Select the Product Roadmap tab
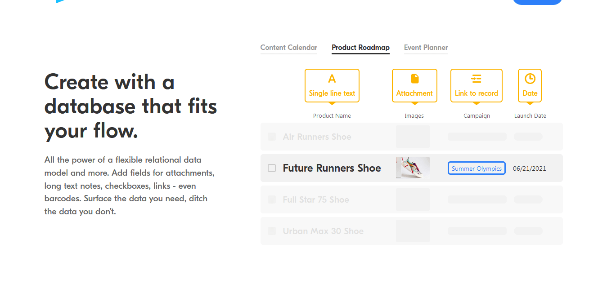 click(360, 48)
